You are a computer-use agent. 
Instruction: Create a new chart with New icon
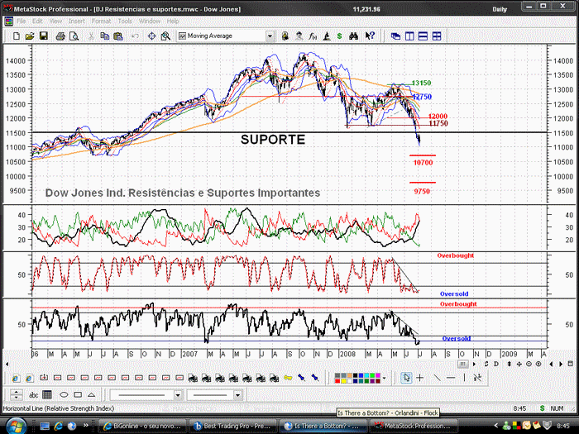(17, 36)
